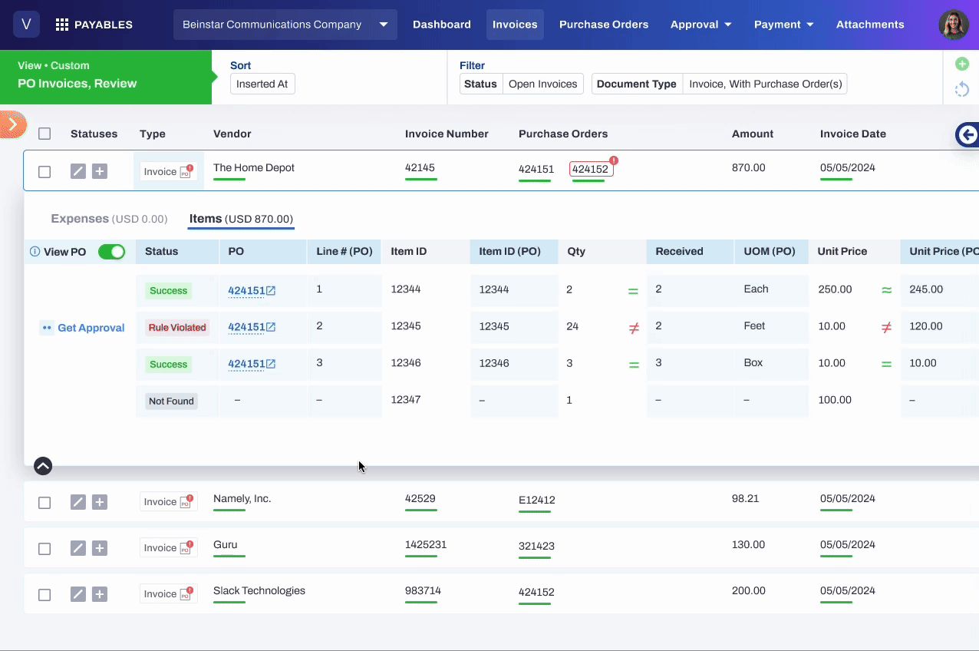Click approximately-equal icon beside unit price 250.00
Image resolution: width=979 pixels, height=651 pixels.
pos(886,290)
